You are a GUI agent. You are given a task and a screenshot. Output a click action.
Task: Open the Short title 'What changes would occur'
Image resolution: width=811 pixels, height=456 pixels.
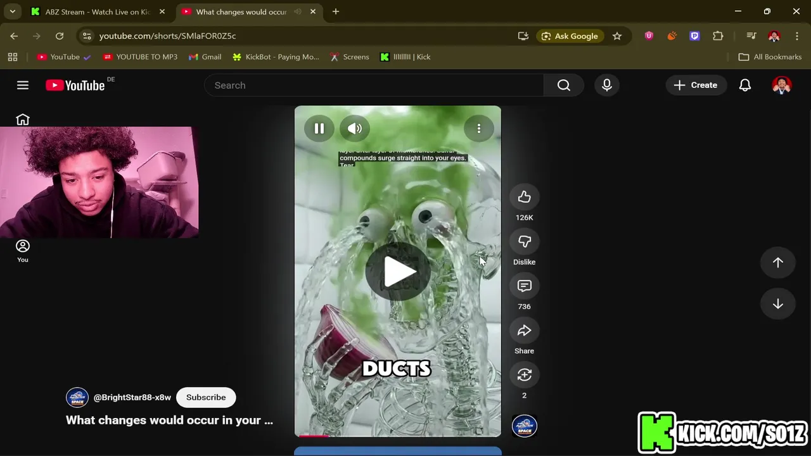click(x=169, y=420)
